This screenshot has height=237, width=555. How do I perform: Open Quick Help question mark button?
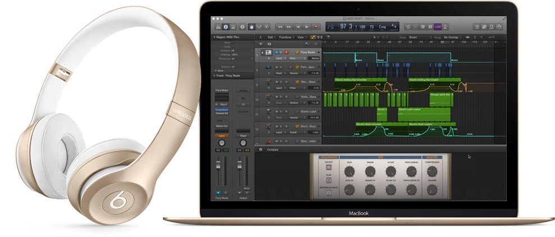[243, 26]
